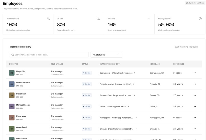Viewport: 206px width, 140px height.
Task: Click the DN avatar for Daniel Navarro
Action: click(12, 84)
